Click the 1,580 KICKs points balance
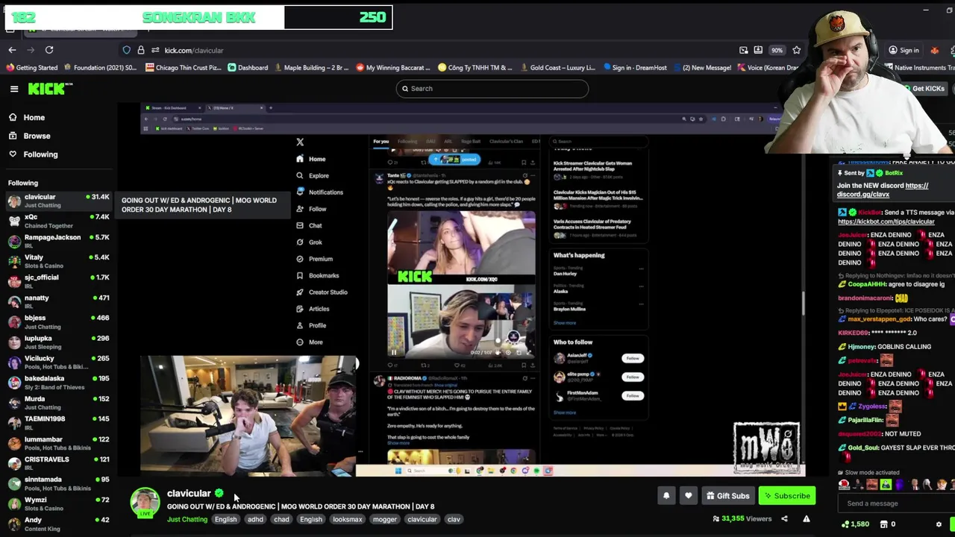955x537 pixels. pyautogui.click(x=856, y=524)
